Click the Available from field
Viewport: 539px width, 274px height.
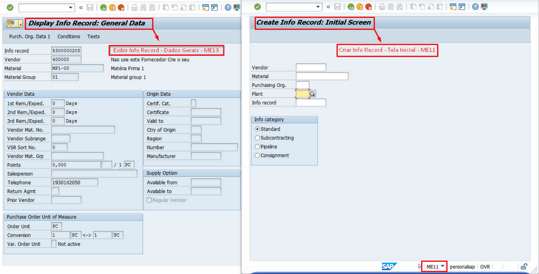coord(206,183)
